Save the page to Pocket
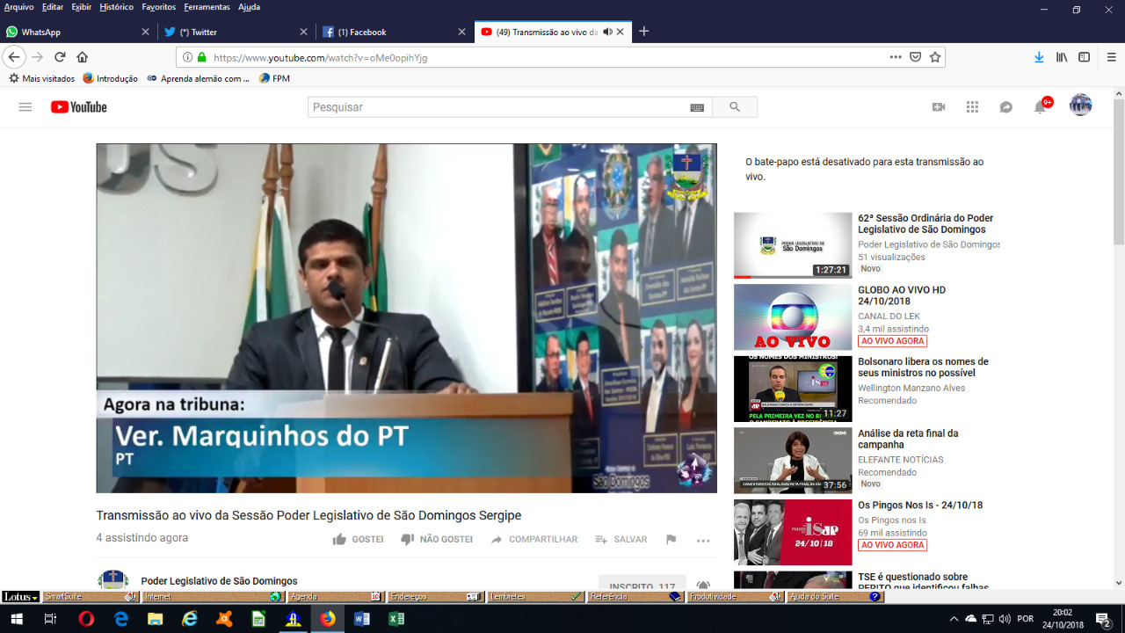 (x=915, y=57)
